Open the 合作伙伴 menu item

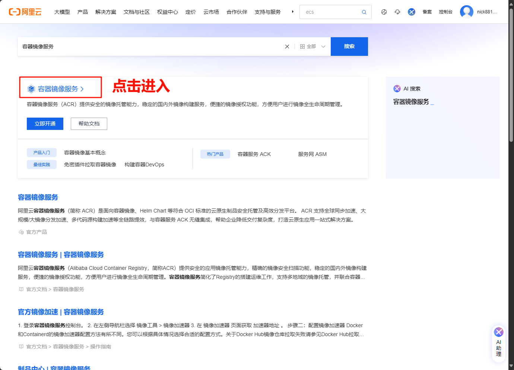[237, 12]
